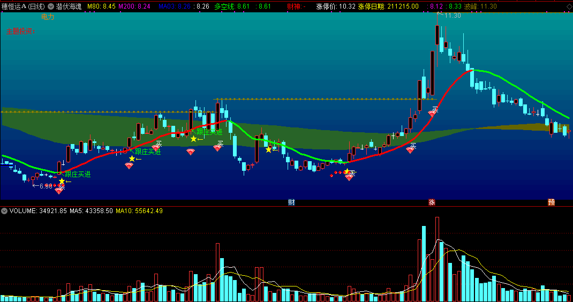Click the 穗恒运A (日线) chart title
573x302 pixels.
[23, 6]
